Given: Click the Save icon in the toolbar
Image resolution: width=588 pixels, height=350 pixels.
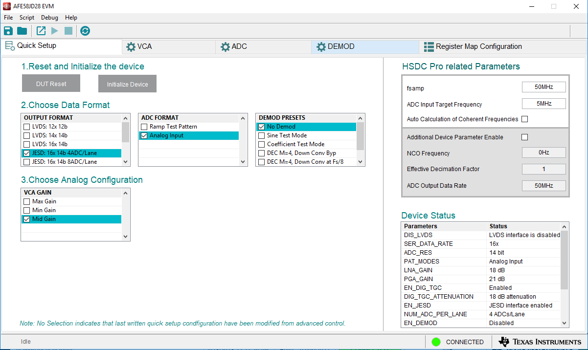Looking at the screenshot, I should click(x=8, y=31).
